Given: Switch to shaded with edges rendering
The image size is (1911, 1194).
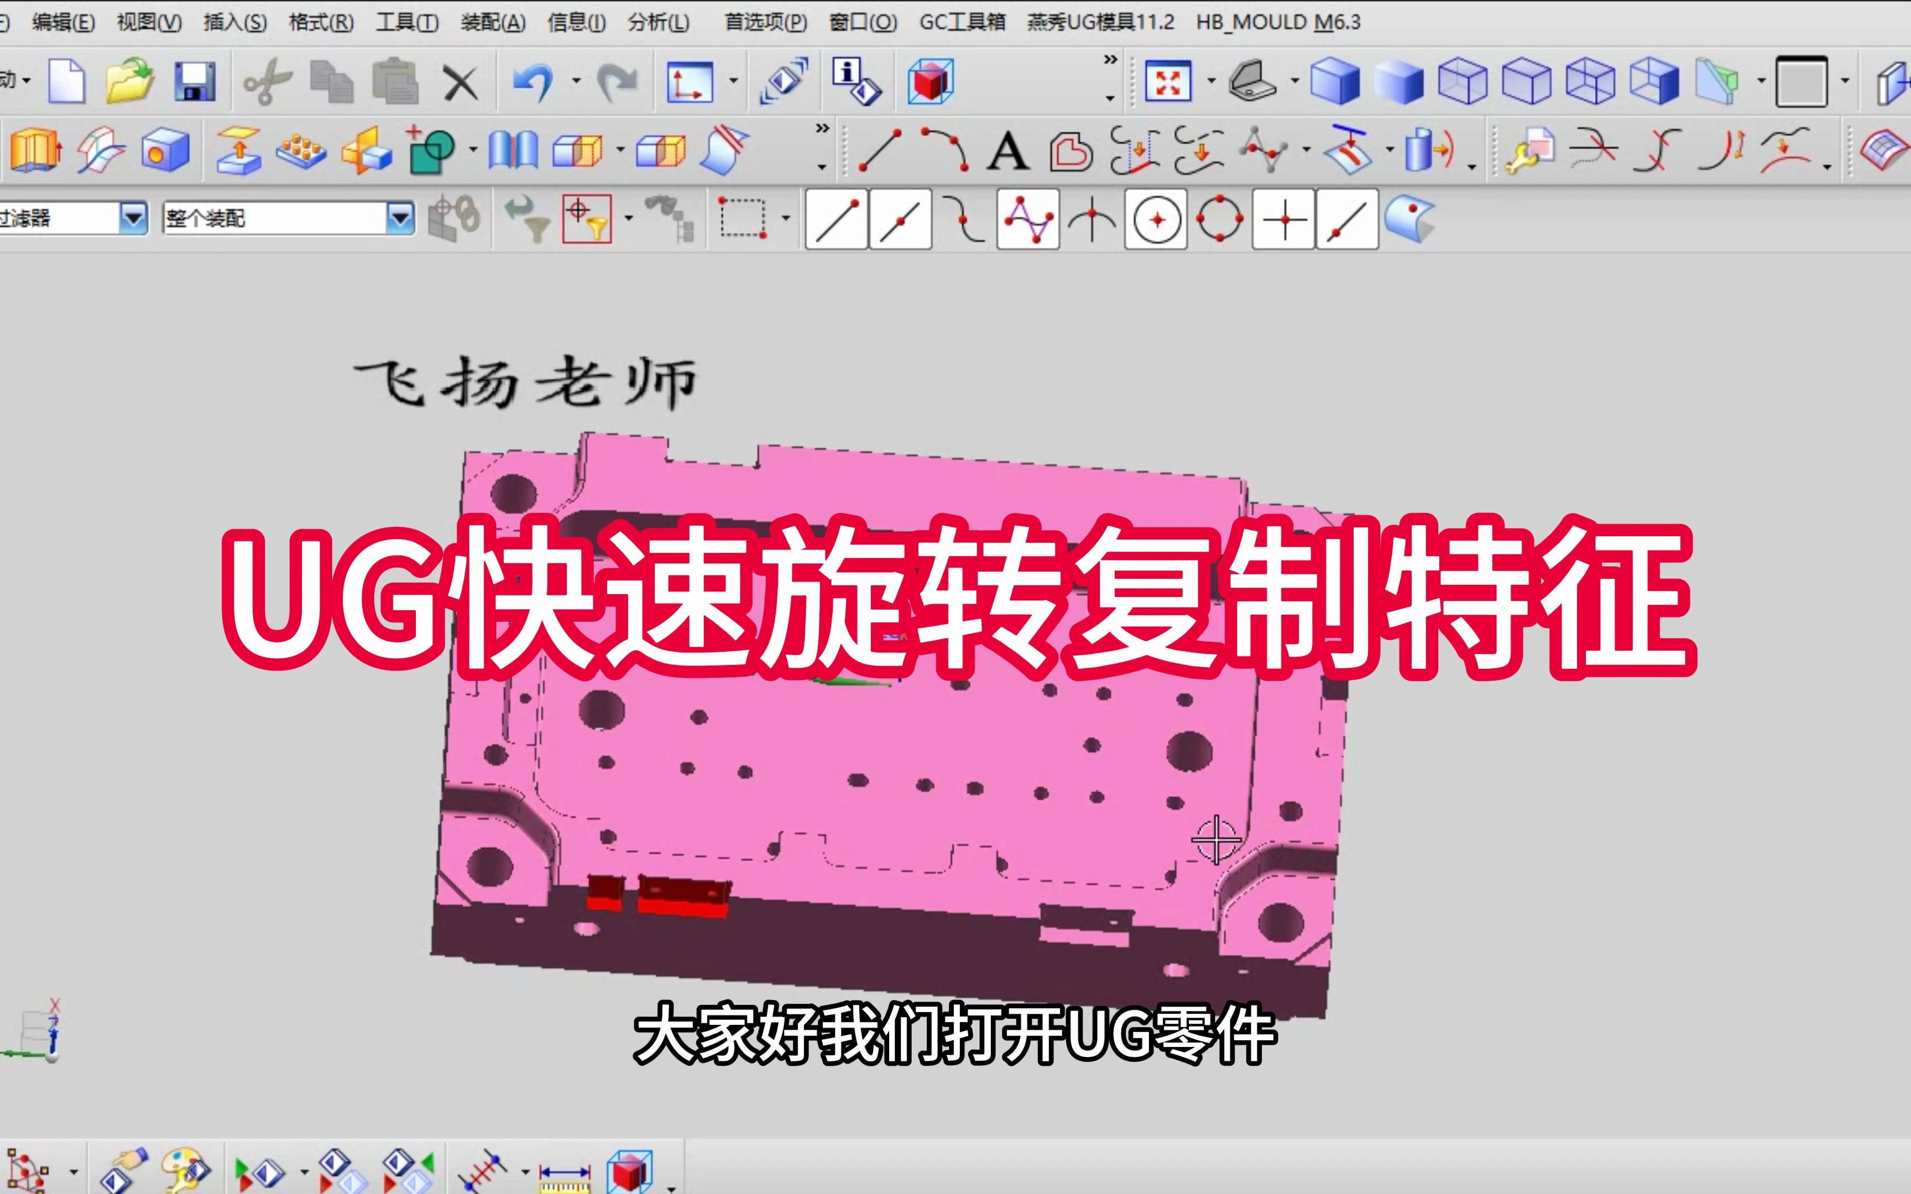Looking at the screenshot, I should click(1335, 81).
